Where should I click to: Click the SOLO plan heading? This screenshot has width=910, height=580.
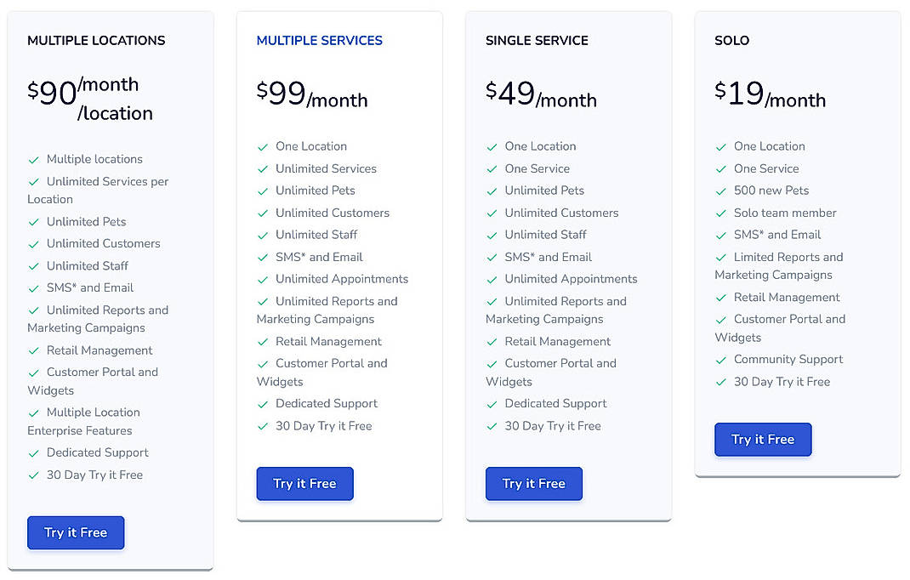[x=731, y=40]
